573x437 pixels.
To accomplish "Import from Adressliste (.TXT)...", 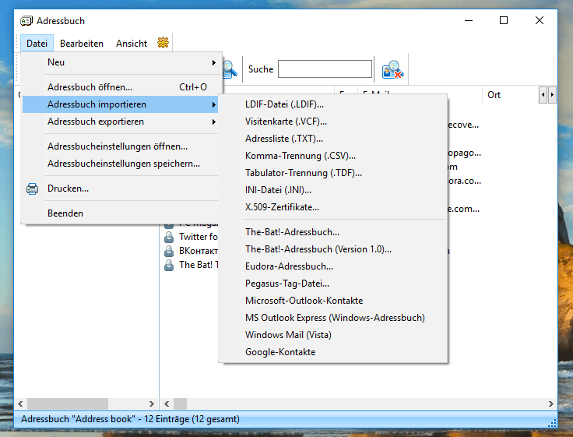I will pos(333,139).
